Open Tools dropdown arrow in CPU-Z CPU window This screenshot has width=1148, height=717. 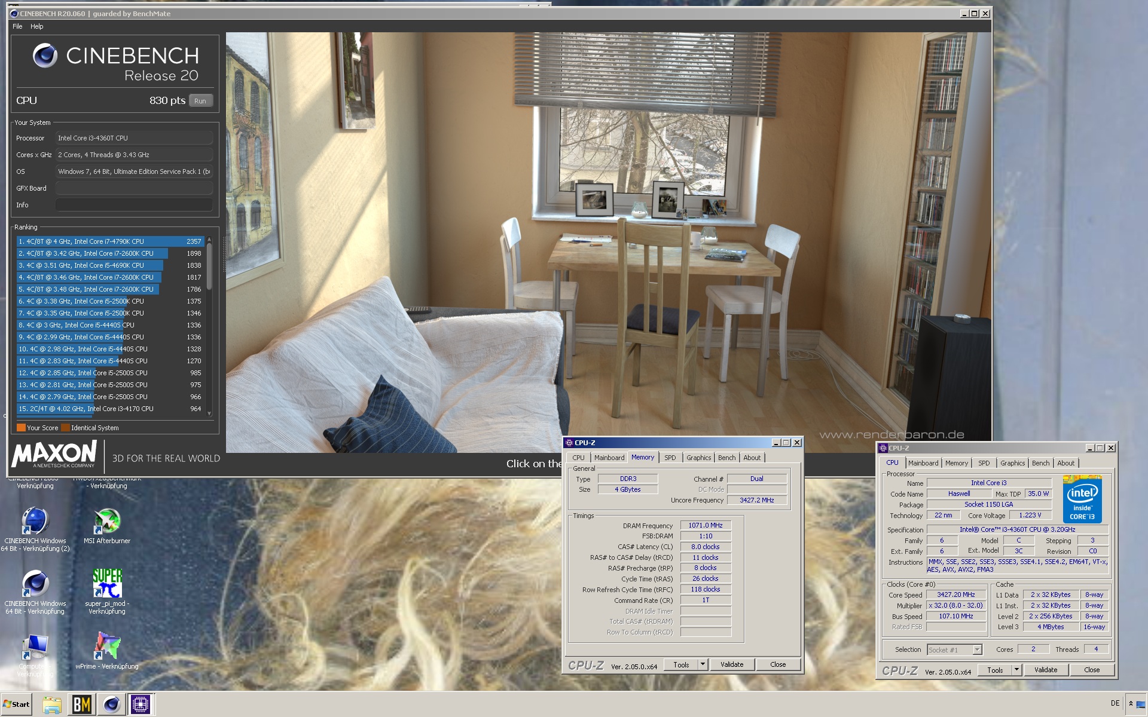click(x=1016, y=670)
